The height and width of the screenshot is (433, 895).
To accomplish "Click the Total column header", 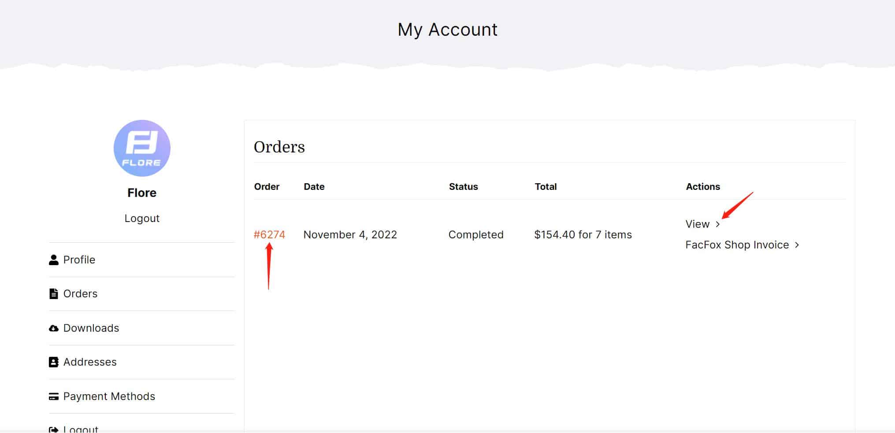I will pyautogui.click(x=546, y=187).
